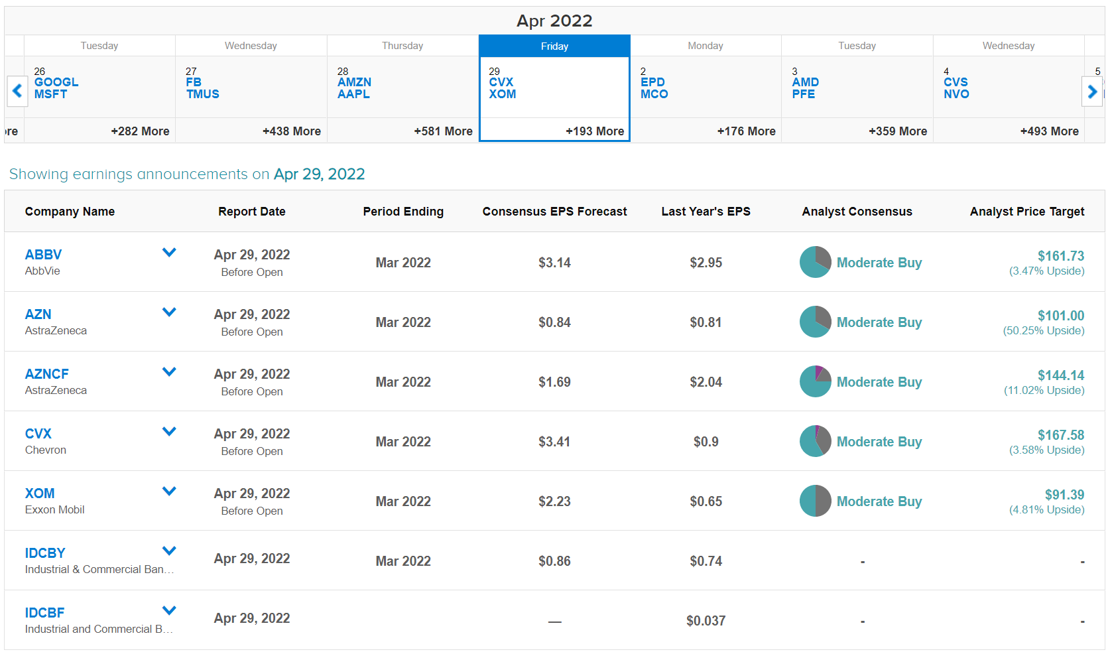The image size is (1110, 656).
Task: Click CVX price target $167.58
Action: [x=1061, y=435]
